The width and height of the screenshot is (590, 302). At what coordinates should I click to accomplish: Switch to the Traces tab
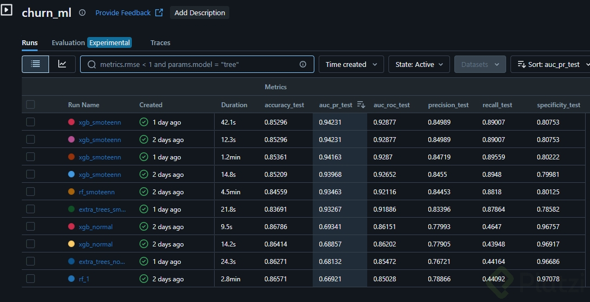click(x=160, y=42)
